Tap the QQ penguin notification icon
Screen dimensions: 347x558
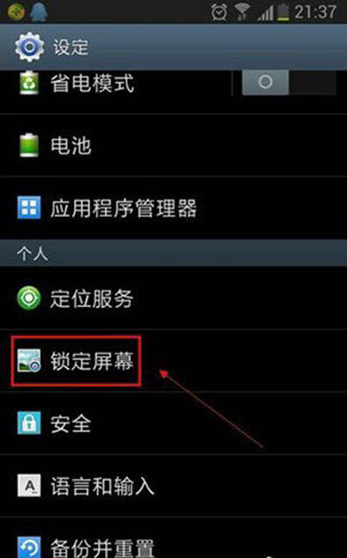pos(38,12)
